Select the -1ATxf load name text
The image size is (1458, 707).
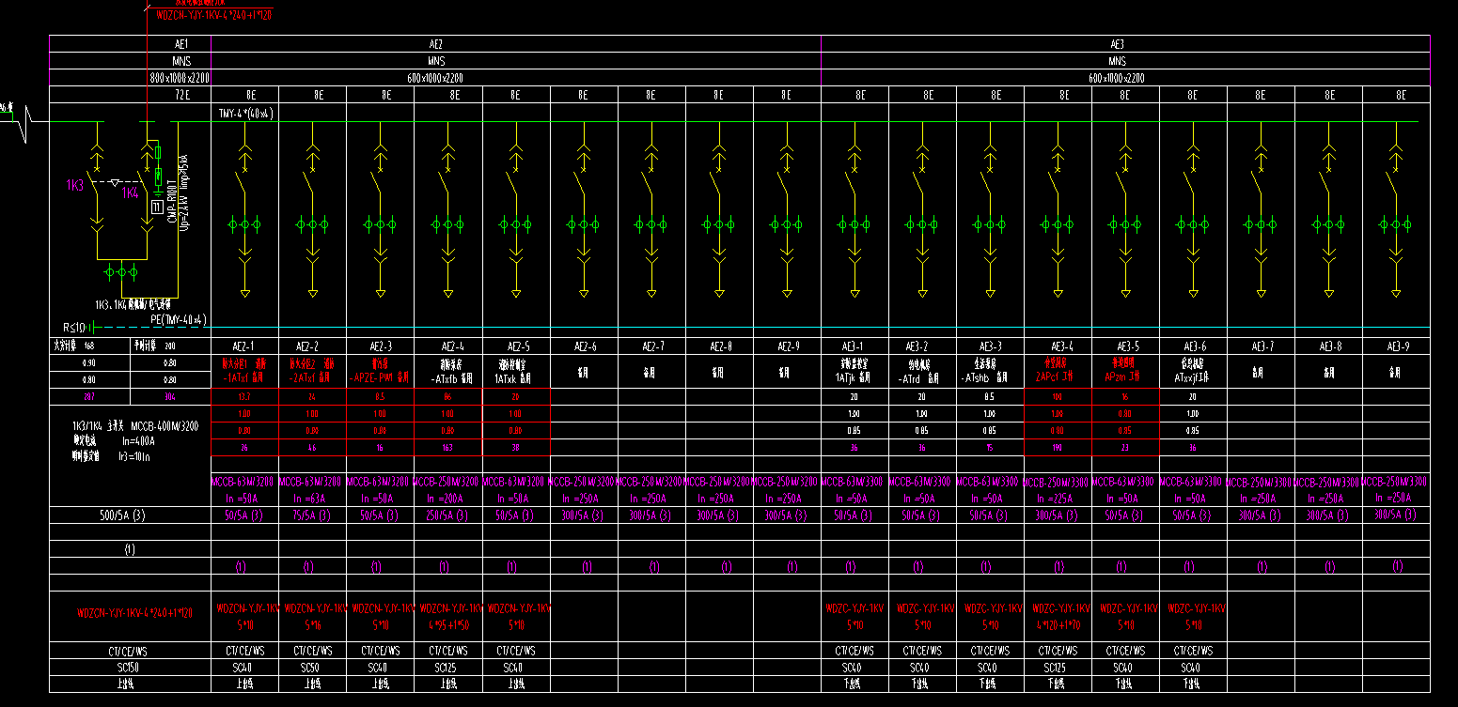236,377
